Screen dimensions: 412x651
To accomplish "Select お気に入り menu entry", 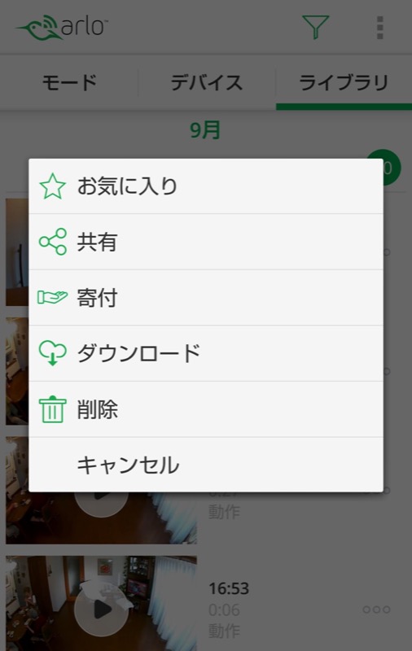I will coord(206,186).
